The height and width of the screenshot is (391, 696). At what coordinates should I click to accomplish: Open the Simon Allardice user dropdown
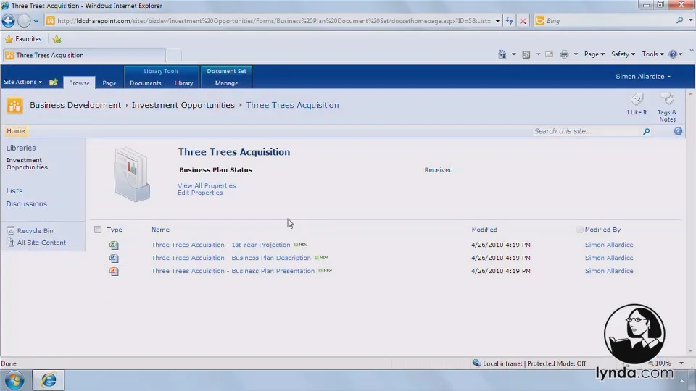[x=643, y=76]
